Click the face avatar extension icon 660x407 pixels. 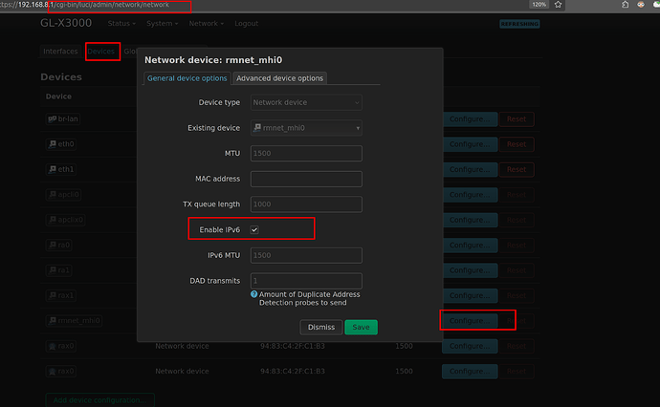point(641,5)
